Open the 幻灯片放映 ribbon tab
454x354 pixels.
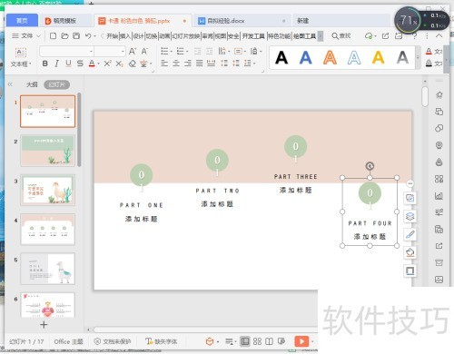(x=186, y=36)
